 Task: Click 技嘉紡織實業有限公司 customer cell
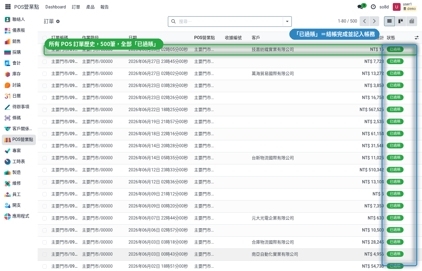(x=272, y=49)
